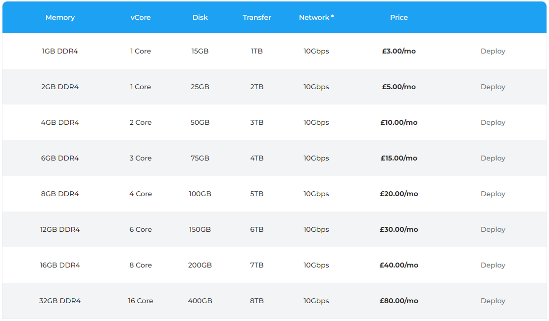This screenshot has height=321, width=549.
Task: Click the Price column header
Action: pos(399,17)
